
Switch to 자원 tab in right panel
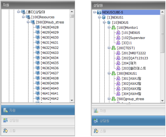tap(128, 111)
